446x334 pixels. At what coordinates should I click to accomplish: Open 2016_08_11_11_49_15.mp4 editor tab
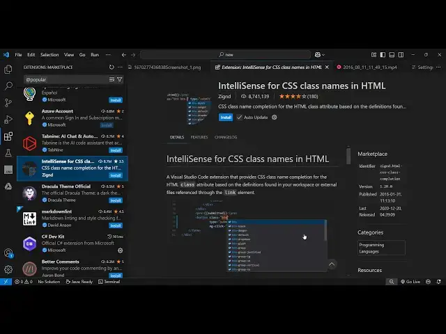[367, 67]
